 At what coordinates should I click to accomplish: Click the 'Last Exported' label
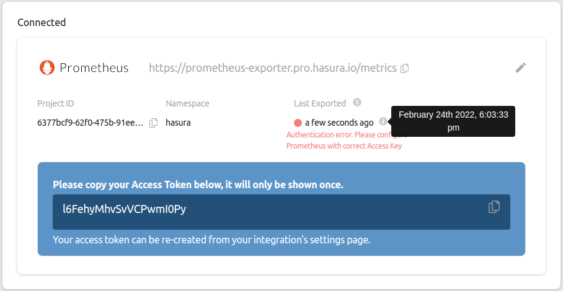(x=320, y=103)
